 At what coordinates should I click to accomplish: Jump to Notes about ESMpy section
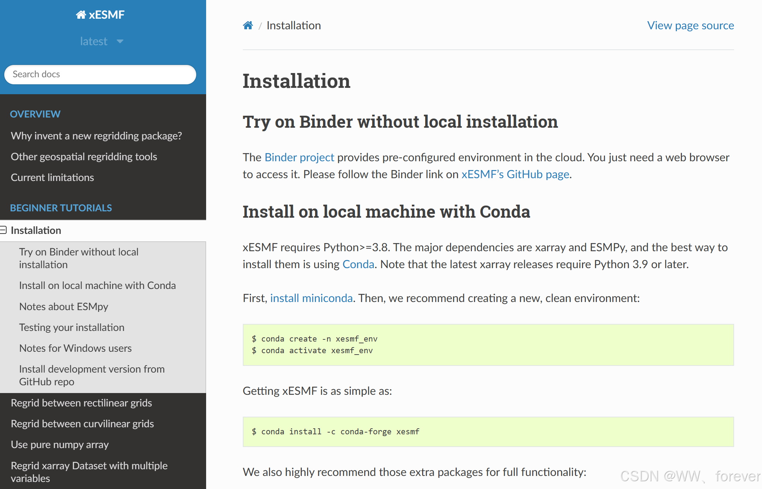[x=64, y=307]
